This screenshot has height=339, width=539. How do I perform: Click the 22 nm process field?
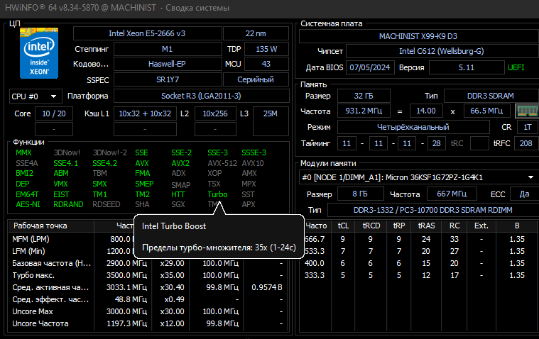[256, 33]
